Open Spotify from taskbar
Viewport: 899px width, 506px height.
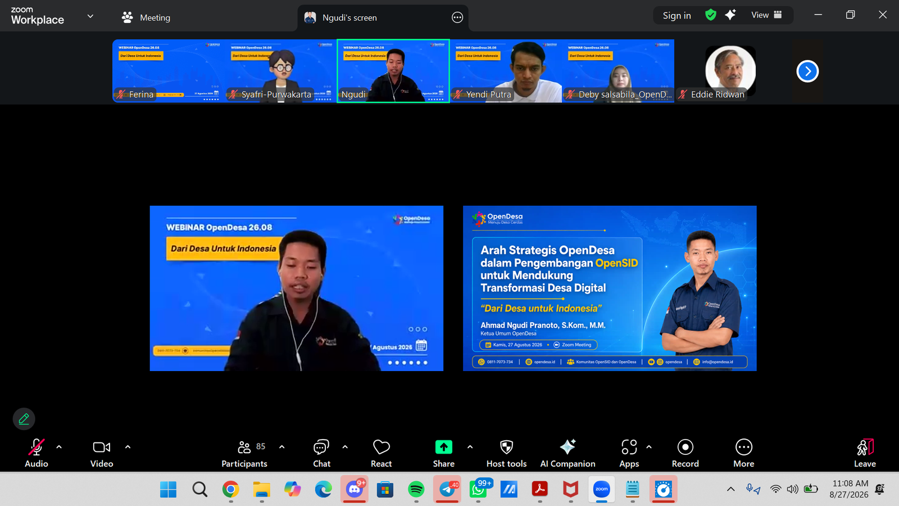(x=416, y=489)
